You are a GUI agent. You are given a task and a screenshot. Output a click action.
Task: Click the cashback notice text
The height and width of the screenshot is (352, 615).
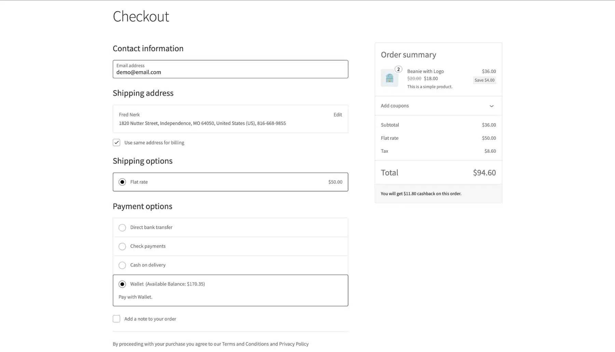click(421, 194)
